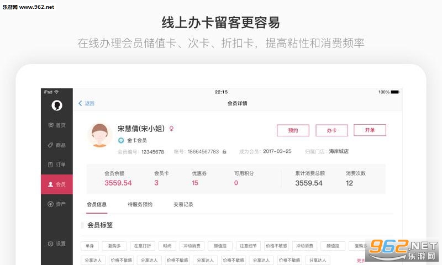
Task: Click the 累计消费总额 label
Action: 310,173
